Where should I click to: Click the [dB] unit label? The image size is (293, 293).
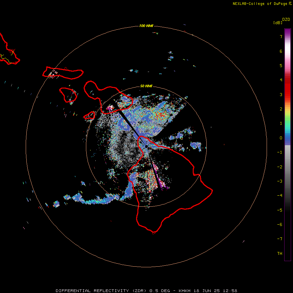click(x=278, y=22)
